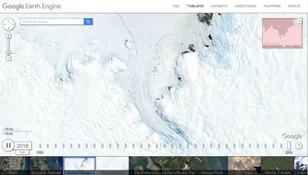Click the 2016 year display box
The image size is (308, 175).
[x=23, y=146]
